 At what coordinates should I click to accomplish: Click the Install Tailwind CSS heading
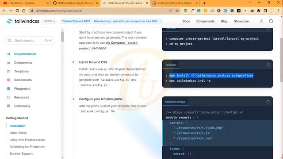(x=93, y=62)
